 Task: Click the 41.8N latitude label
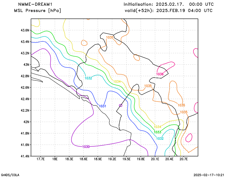[x=25, y=133]
